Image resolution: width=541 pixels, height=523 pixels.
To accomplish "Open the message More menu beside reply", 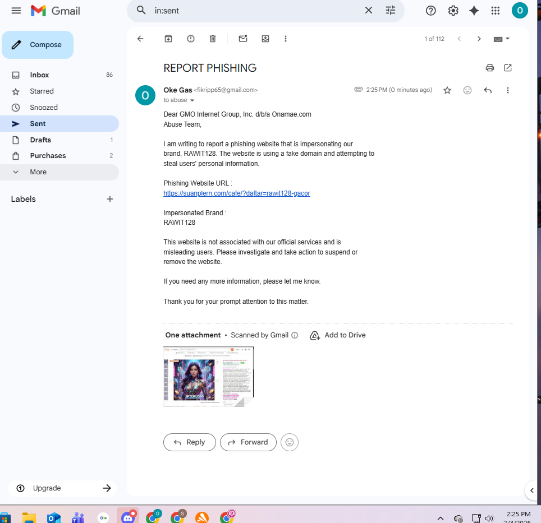I will [507, 90].
